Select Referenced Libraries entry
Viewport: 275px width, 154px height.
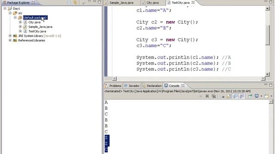pos(31,40)
